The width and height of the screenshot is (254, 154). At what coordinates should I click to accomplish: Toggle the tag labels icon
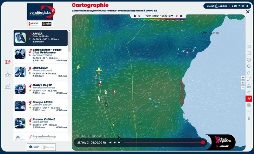coord(249,73)
